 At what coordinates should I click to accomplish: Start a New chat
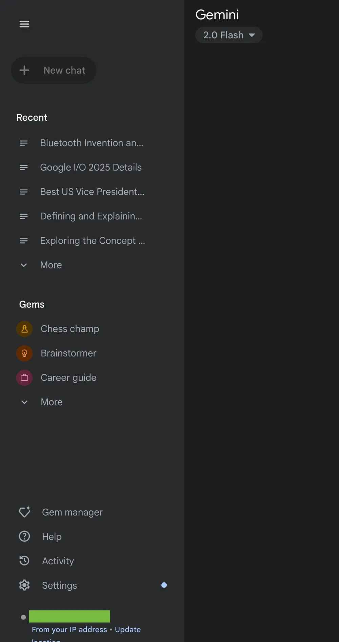[54, 70]
